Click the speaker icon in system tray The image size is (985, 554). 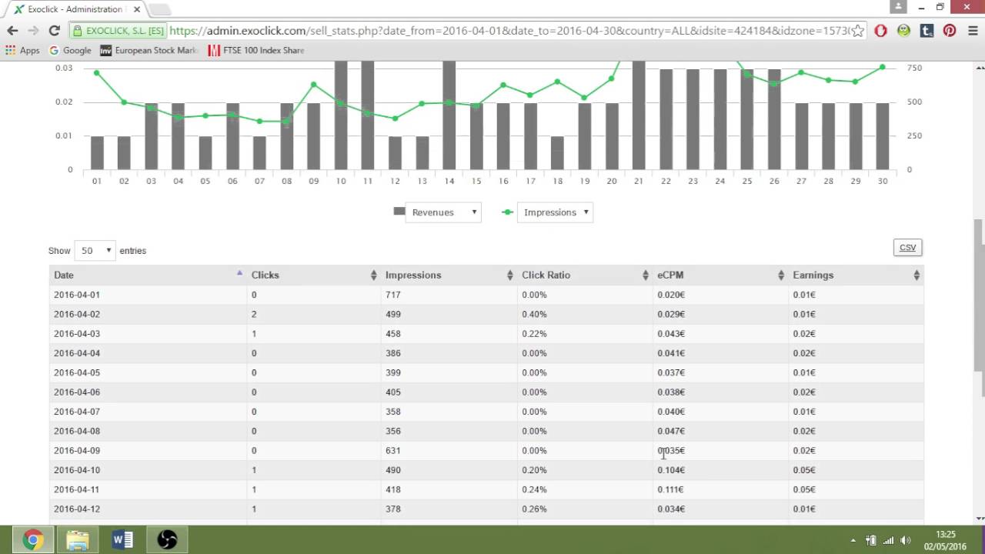pos(905,541)
